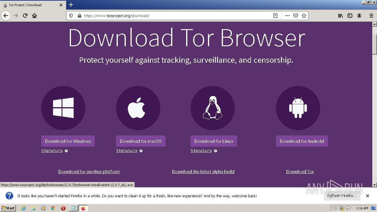Open File Explorer from taskbar
Image resolution: width=377 pixels, height=212 pixels.
click(33, 208)
